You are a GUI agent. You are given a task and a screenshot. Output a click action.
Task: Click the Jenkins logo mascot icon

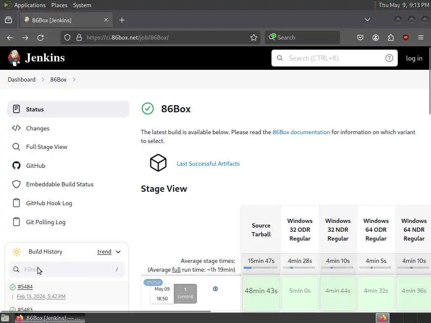tap(14, 58)
